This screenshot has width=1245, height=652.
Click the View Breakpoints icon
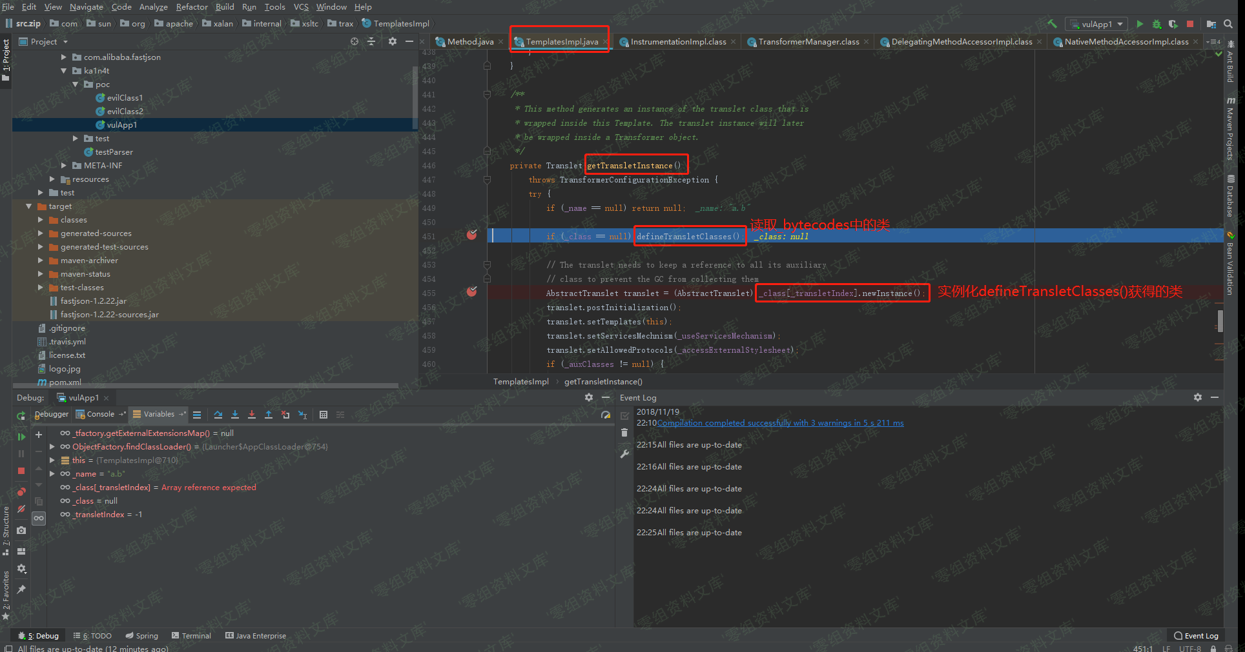pyautogui.click(x=21, y=492)
